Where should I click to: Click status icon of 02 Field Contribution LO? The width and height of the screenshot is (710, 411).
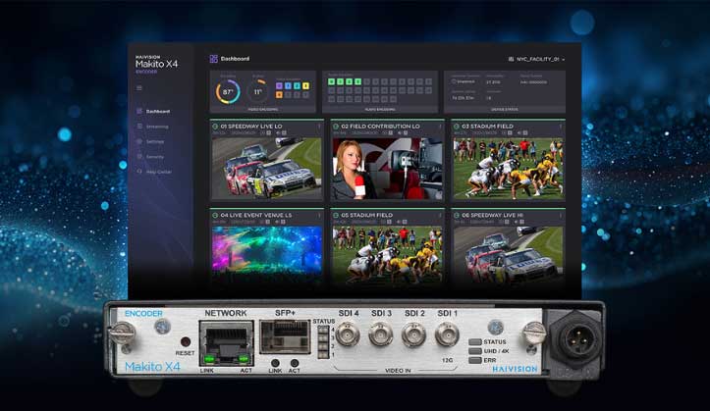coord(337,127)
